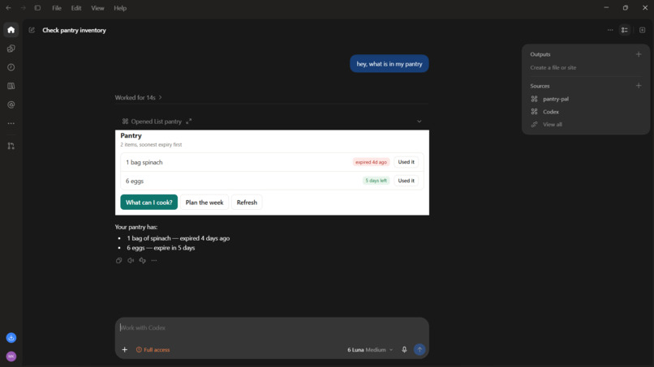The image size is (654, 367).
Task: Toggle the right details panel icon
Action: (625, 30)
